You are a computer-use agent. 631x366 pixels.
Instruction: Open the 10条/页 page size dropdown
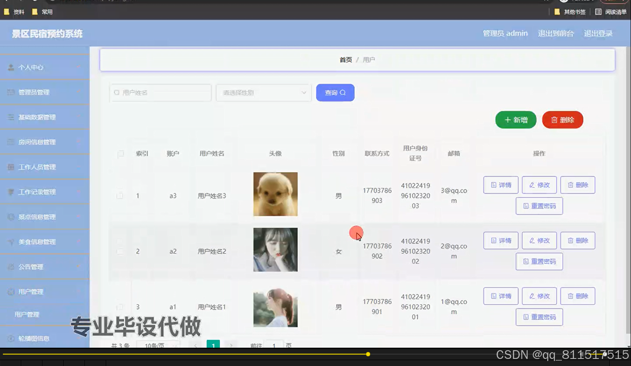(158, 346)
